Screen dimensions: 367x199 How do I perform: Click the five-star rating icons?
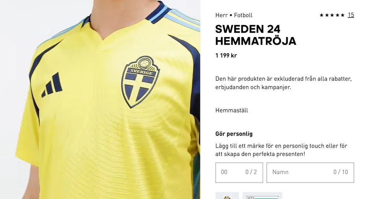[332, 15]
